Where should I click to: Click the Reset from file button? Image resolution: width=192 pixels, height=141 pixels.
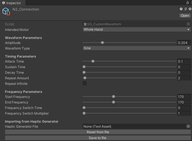tap(98, 132)
